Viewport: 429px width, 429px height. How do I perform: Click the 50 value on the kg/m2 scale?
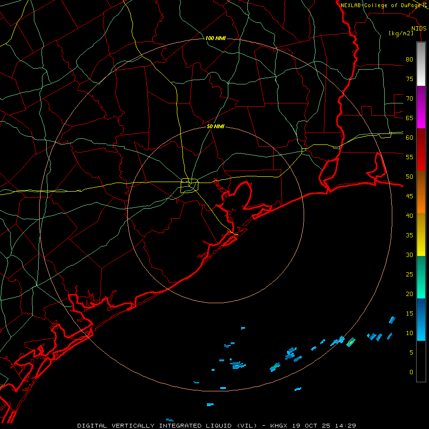click(x=409, y=176)
